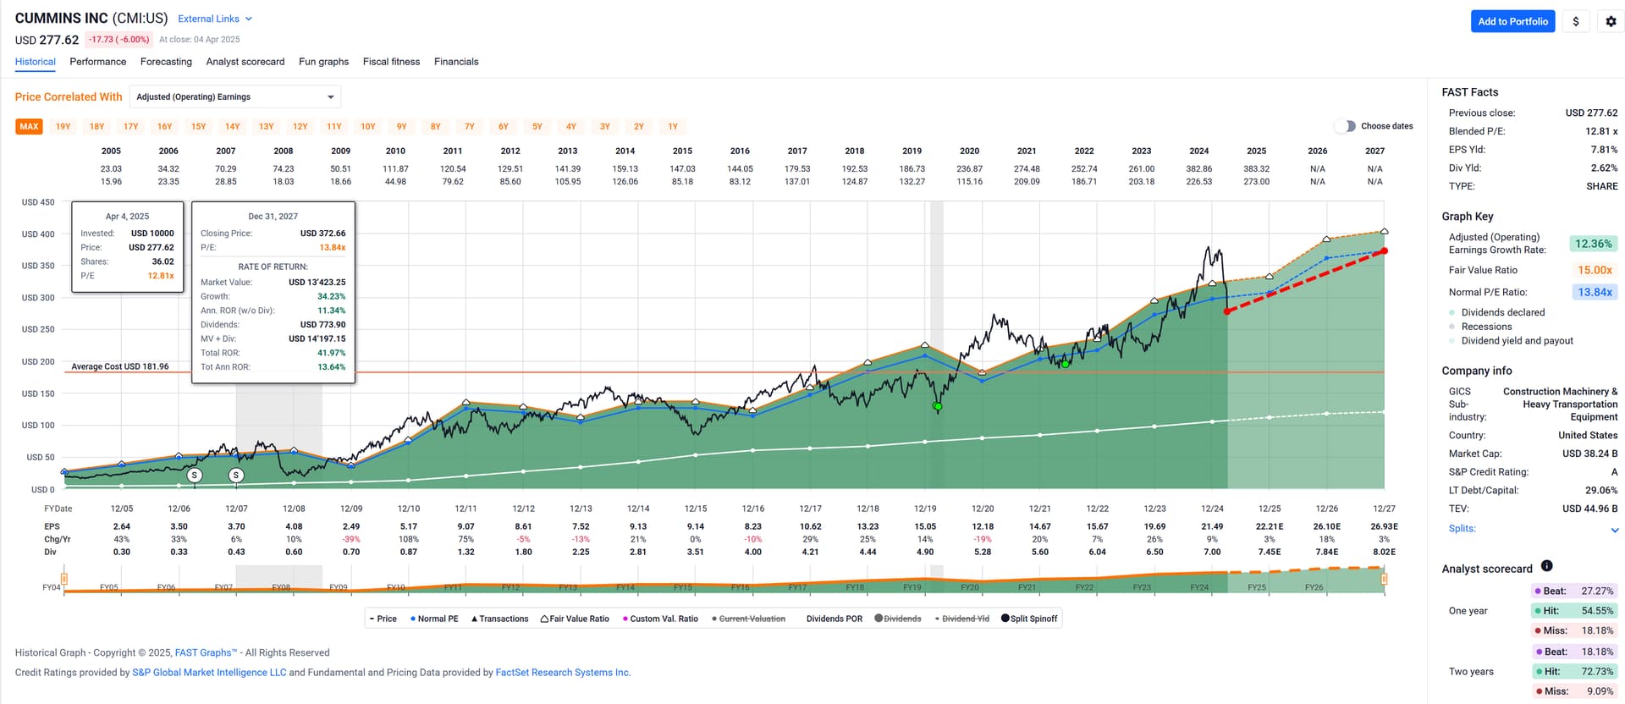Image resolution: width=1625 pixels, height=704 pixels.
Task: Click the 15.00x Fair Value Ratio swatch
Action: (x=1593, y=270)
